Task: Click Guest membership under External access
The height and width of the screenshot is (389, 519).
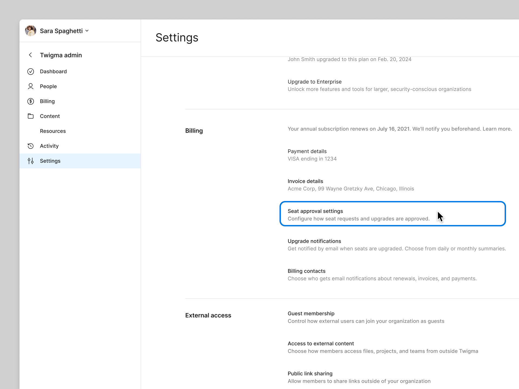Action: coord(311,313)
